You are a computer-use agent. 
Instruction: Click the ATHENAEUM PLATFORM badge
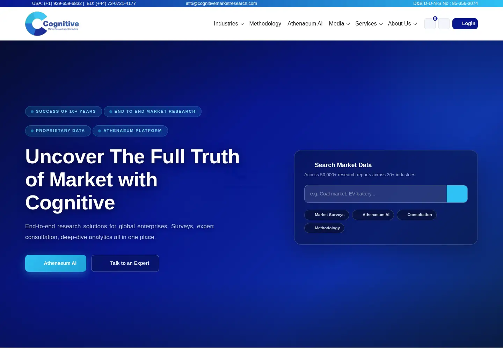point(130,131)
